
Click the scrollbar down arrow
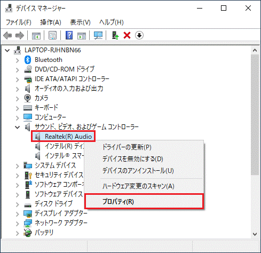255,234
